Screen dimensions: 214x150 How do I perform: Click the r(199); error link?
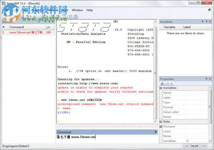pos(63,112)
